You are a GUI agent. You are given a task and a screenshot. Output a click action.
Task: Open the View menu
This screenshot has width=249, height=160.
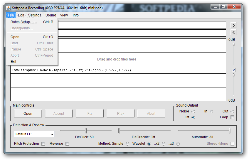(64, 15)
